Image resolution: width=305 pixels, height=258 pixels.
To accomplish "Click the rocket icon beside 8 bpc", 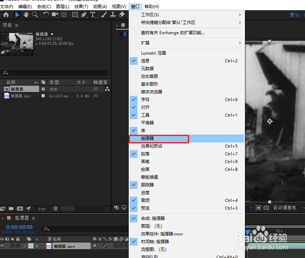I will 29,208.
